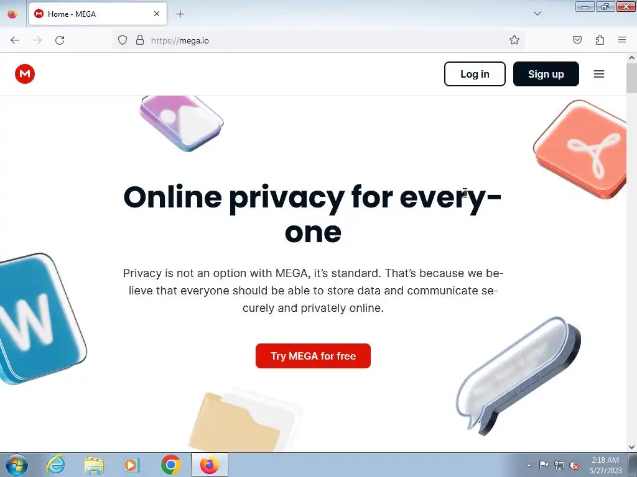Click the Log in button
This screenshot has width=637, height=477.
coord(475,74)
